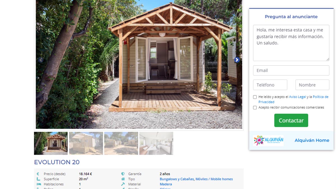Open the Alquiván Home advertiser link

coord(312,141)
